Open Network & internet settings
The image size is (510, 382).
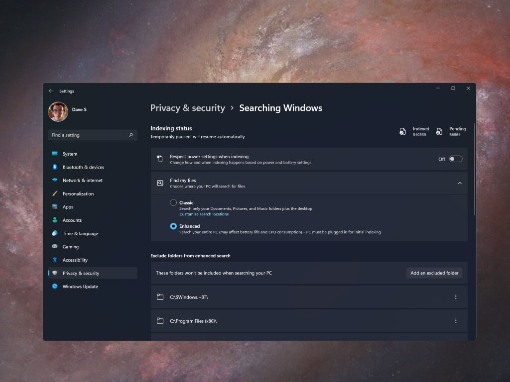92,180
